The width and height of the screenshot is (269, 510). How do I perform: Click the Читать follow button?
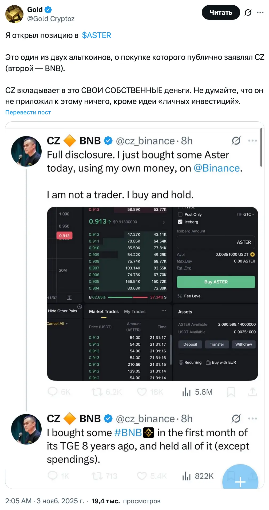(x=221, y=13)
